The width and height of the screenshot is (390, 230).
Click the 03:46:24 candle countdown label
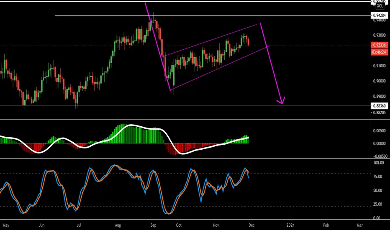pos(379,52)
